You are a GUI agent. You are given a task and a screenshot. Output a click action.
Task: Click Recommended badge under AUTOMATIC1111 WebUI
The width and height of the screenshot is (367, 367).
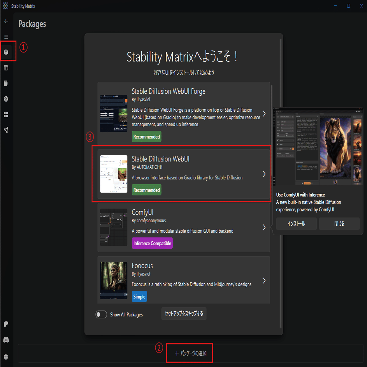146,190
